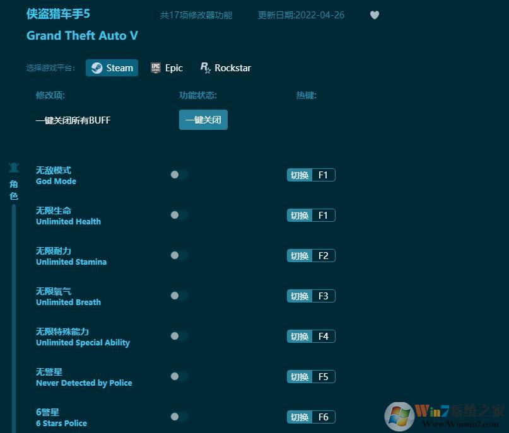The image size is (509, 433).
Task: Click the Steam logo icon
Action: 98,67
